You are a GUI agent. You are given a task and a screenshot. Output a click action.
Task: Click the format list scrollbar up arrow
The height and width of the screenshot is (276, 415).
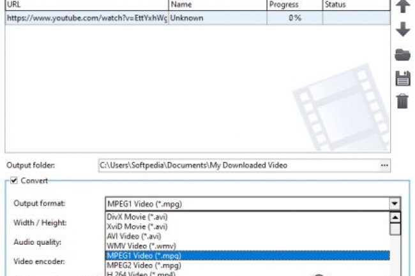click(395, 217)
